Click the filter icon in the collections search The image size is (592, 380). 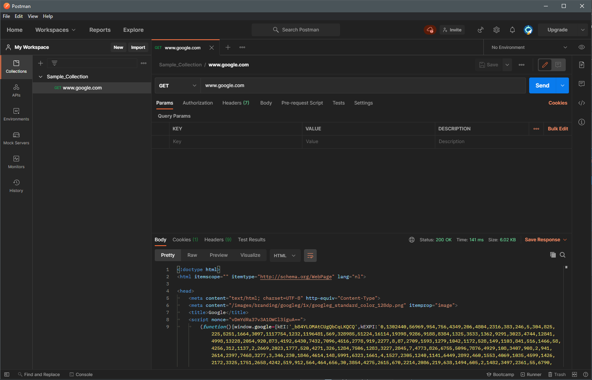pos(55,63)
